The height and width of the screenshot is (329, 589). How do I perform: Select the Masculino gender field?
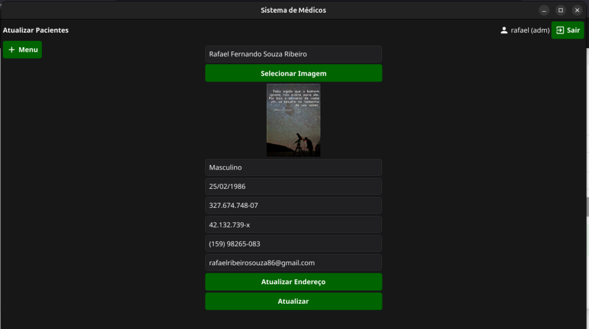(293, 168)
